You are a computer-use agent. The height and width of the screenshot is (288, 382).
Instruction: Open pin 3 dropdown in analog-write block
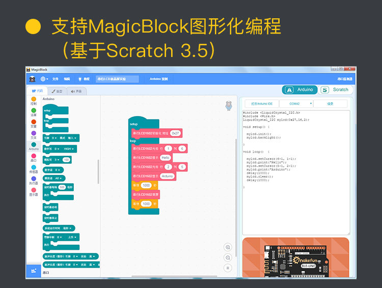[x=57, y=160]
